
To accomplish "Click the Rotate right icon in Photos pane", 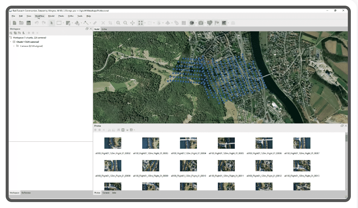I will tap(113, 130).
